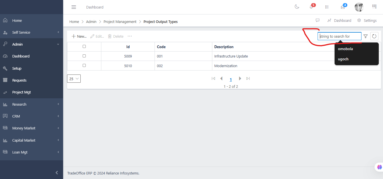
Task: Select all rows header checkbox
Action: pyautogui.click(x=84, y=46)
